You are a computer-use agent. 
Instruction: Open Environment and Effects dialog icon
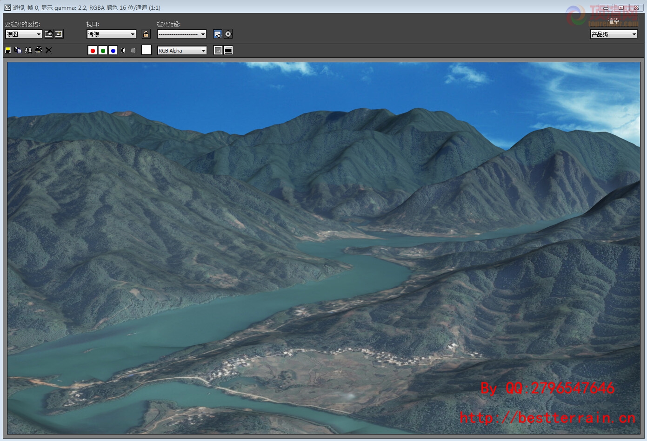coord(228,34)
